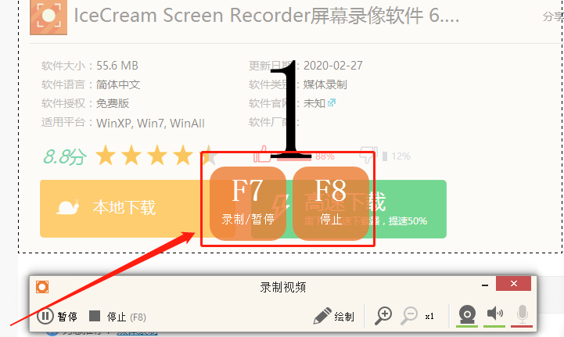Image resolution: width=564 pixels, height=337 pixels.
Task: Open the Draw pencil tool
Action: pyautogui.click(x=322, y=316)
